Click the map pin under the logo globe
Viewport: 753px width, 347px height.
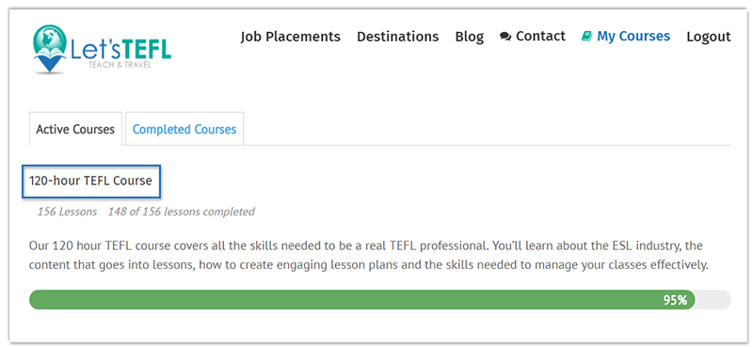coord(50,64)
